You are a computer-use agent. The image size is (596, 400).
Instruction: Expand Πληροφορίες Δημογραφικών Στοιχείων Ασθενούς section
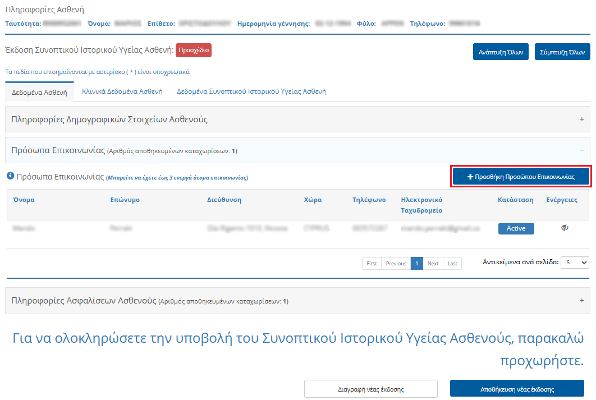click(581, 119)
